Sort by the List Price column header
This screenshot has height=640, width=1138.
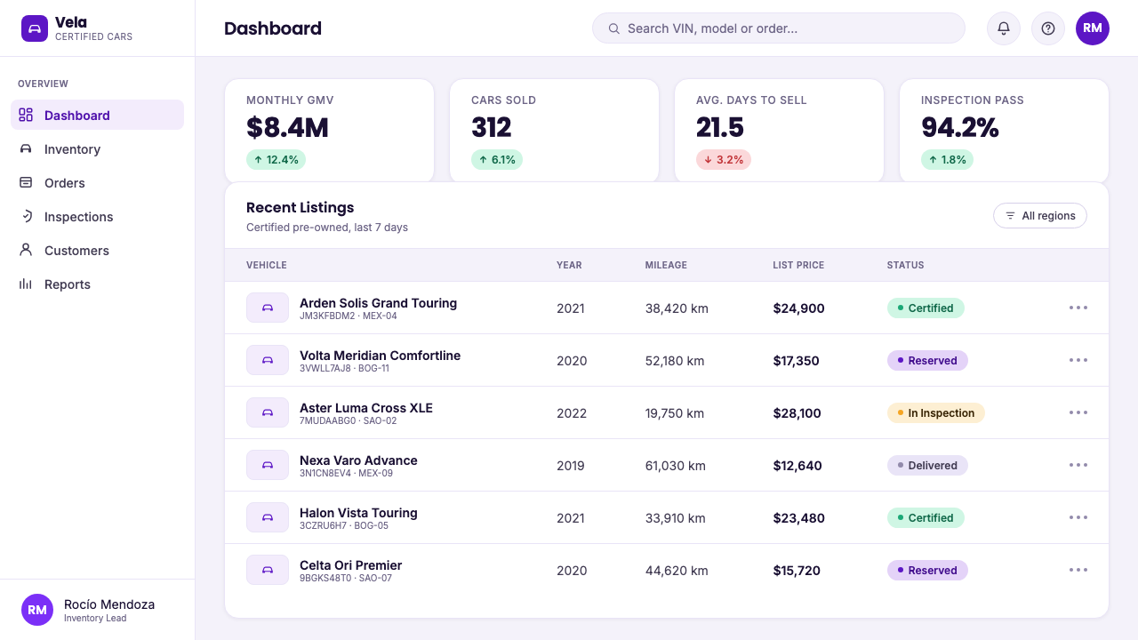click(798, 265)
